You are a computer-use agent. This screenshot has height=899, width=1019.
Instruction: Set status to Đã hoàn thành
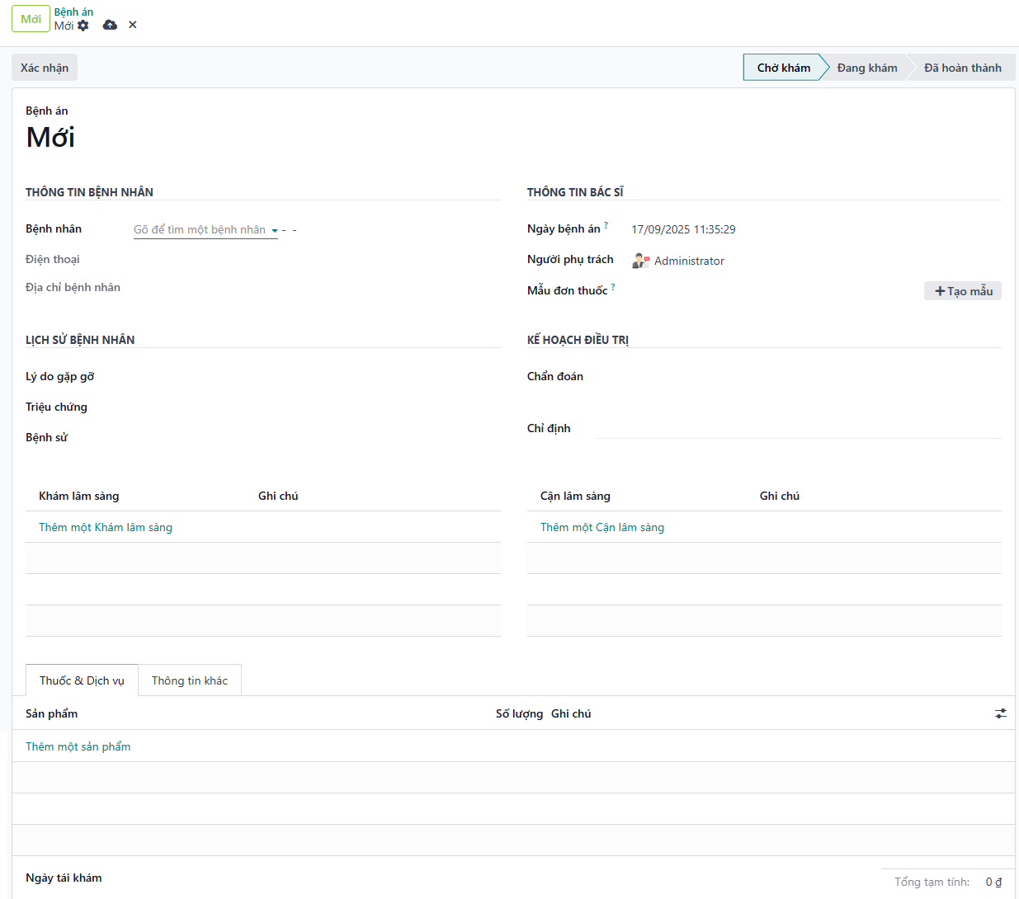(x=962, y=68)
